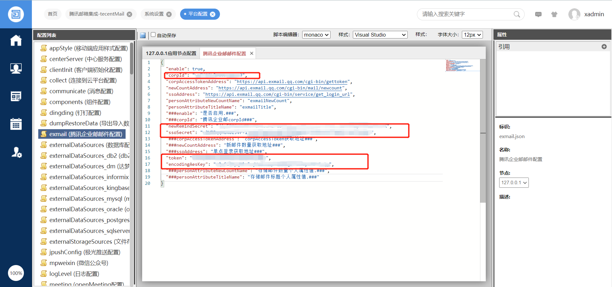Click the search magnifier icon

pos(517,14)
